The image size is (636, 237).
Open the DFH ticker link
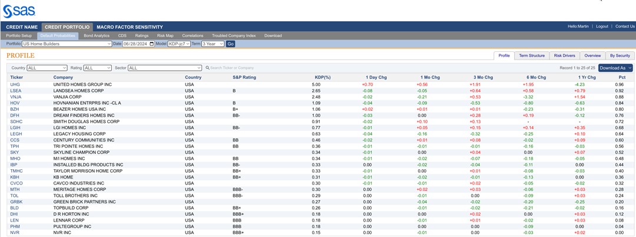pos(15,115)
